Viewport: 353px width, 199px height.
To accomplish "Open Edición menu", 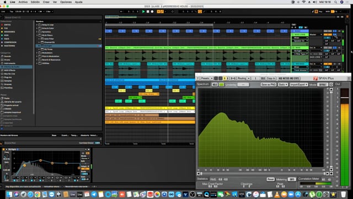I will pos(35,2).
